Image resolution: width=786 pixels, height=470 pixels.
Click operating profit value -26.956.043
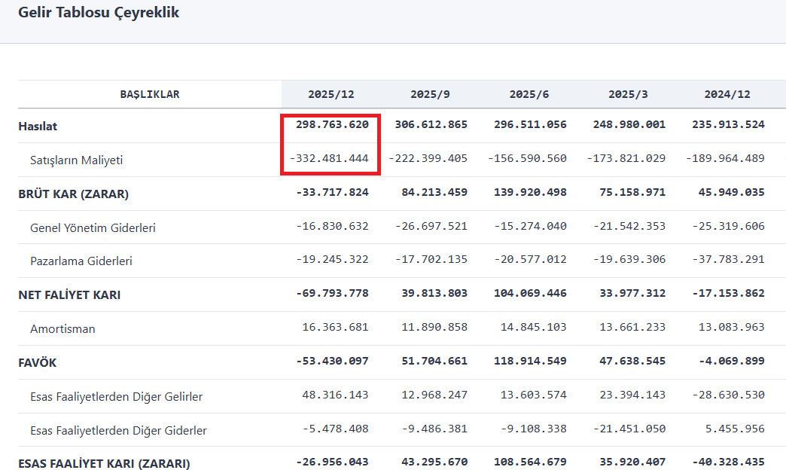point(332,462)
